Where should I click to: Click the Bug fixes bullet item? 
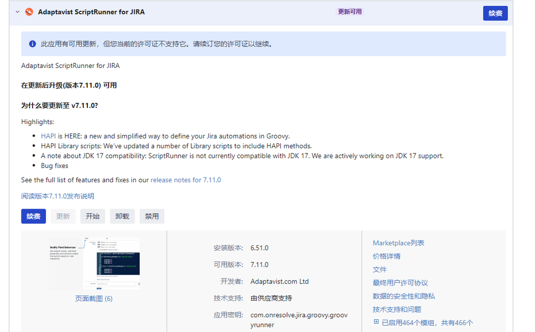click(x=55, y=166)
